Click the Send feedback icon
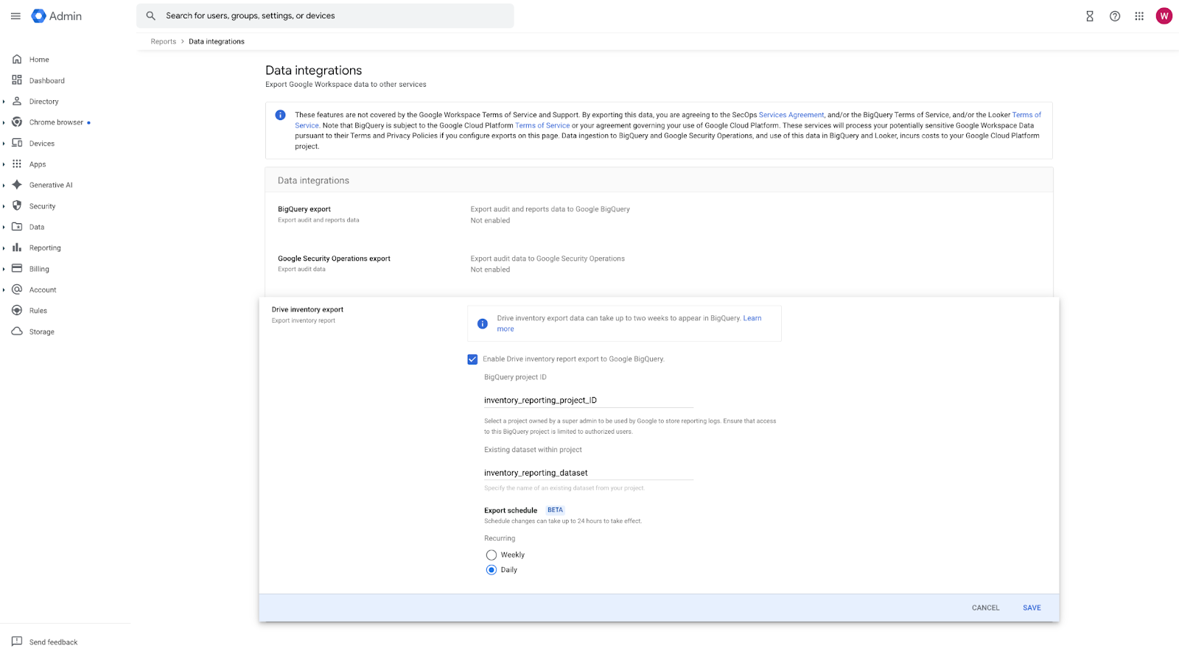The width and height of the screenshot is (1179, 654). [17, 641]
